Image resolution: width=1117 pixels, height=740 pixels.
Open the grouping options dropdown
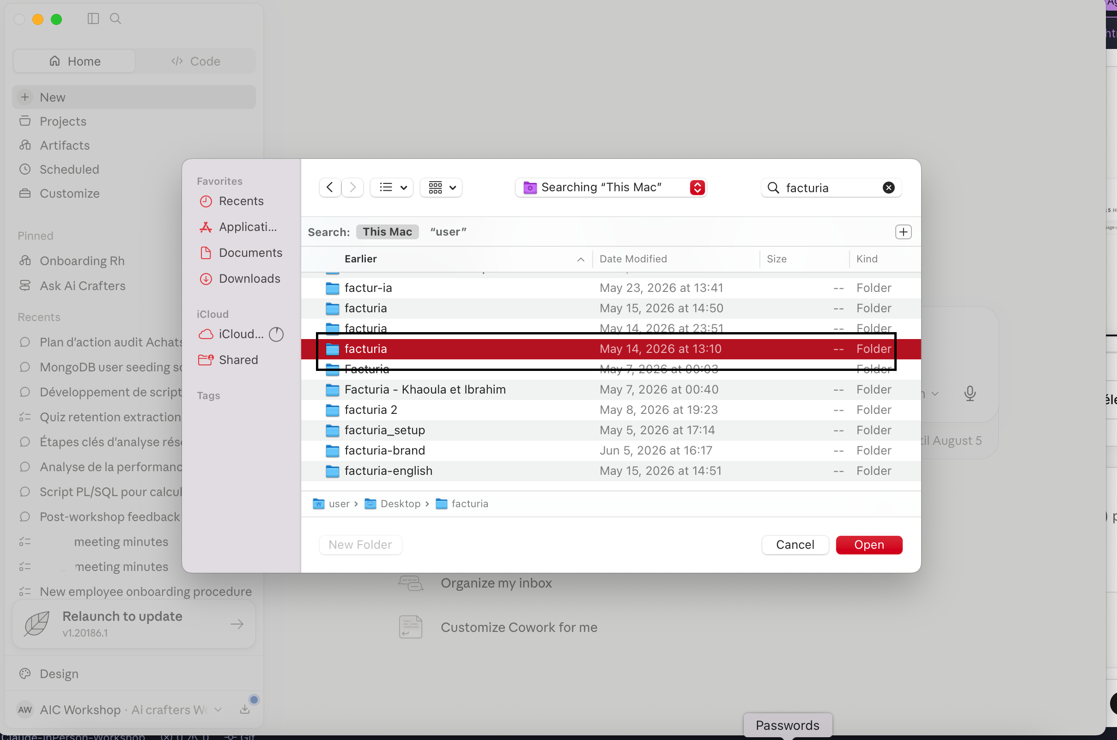point(441,188)
